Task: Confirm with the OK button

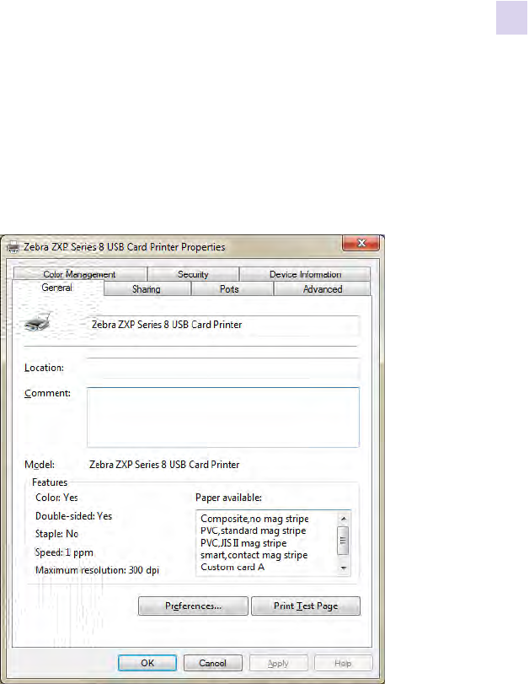Action: pos(147,663)
